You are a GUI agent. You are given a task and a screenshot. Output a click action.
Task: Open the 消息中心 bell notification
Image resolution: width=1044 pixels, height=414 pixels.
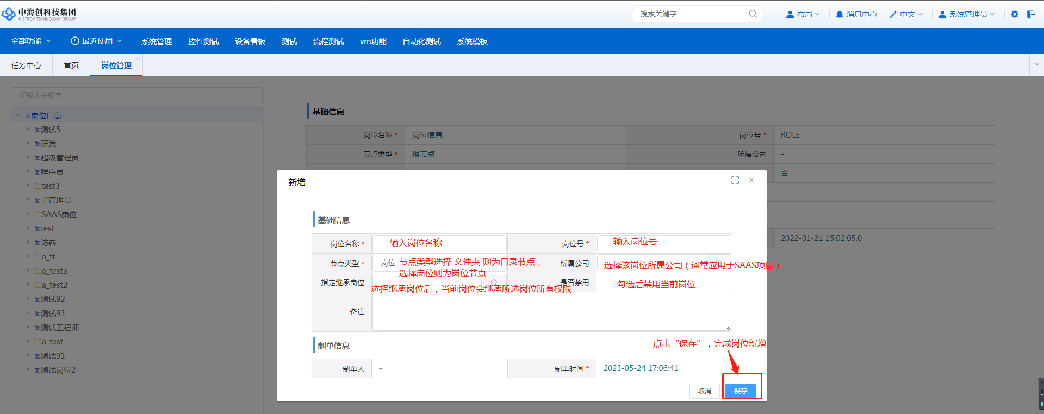pos(856,14)
